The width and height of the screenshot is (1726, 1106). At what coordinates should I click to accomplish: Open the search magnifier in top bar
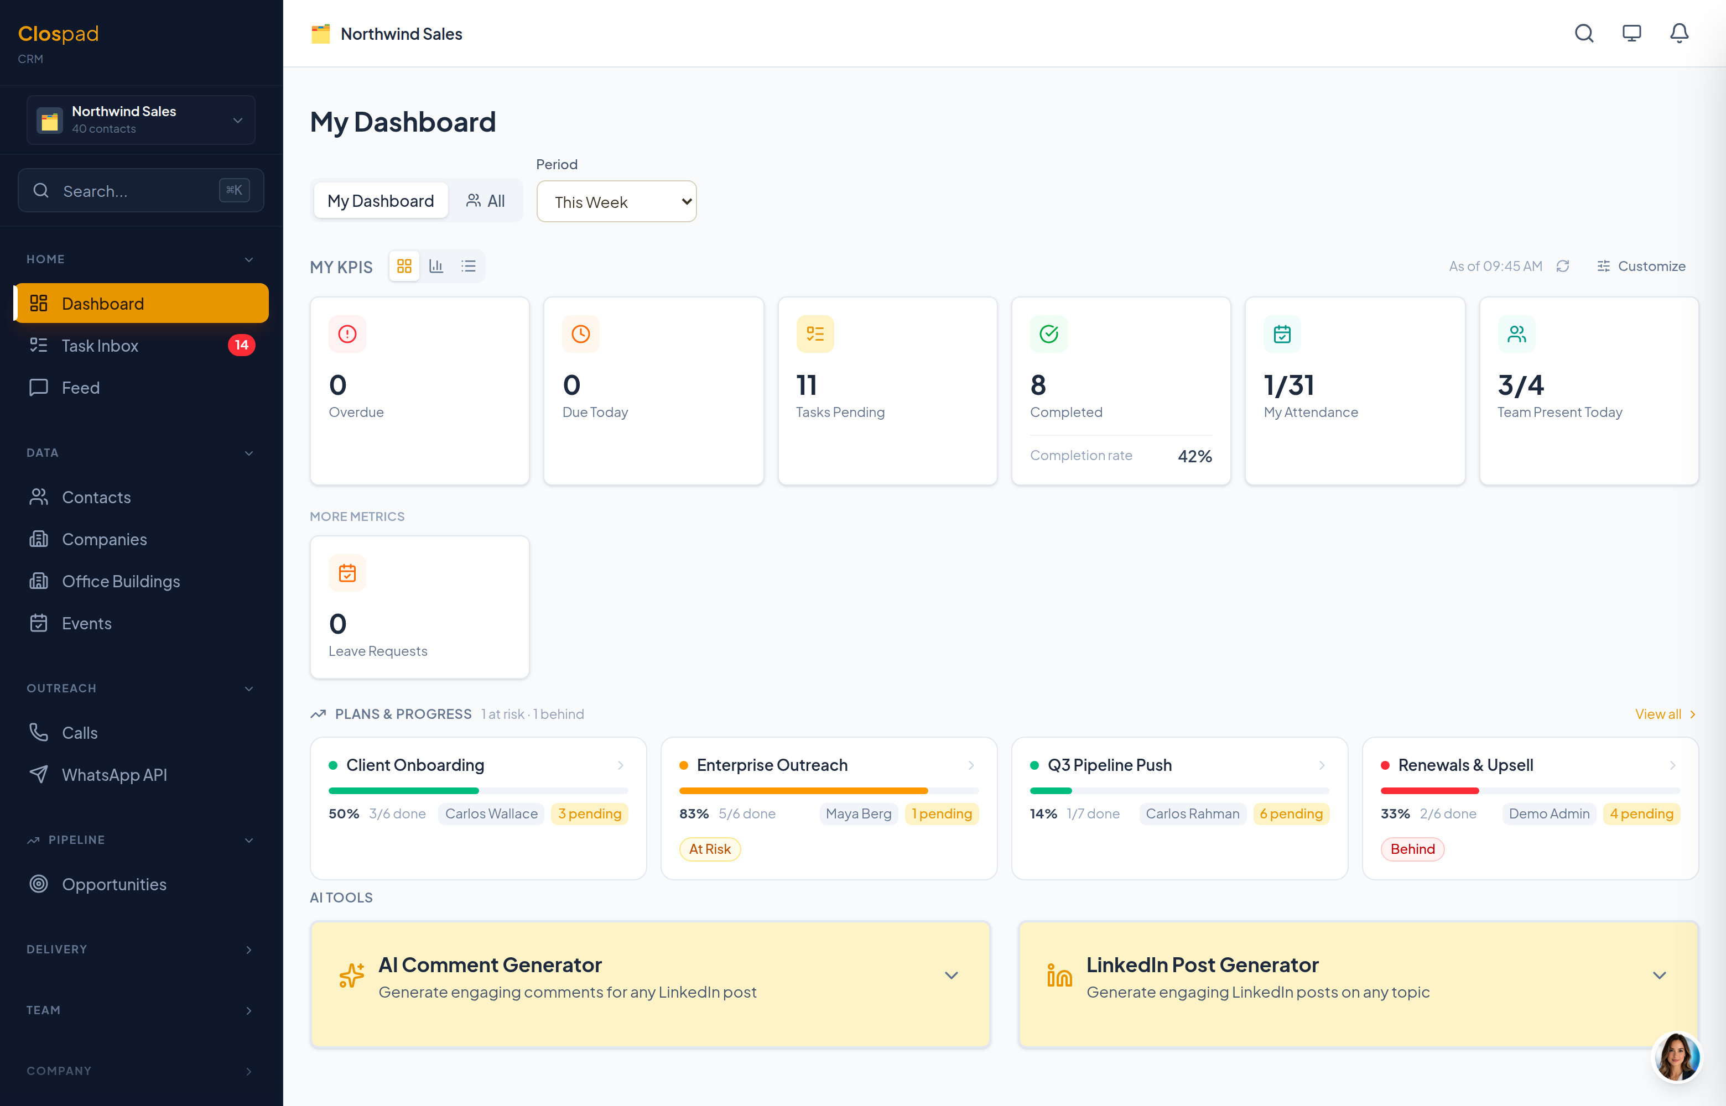1584,33
